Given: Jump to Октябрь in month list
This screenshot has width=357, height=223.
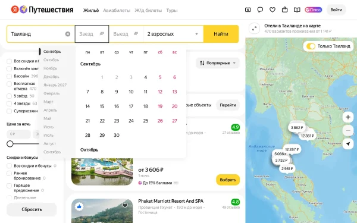Looking at the screenshot, I should pyautogui.click(x=51, y=60).
